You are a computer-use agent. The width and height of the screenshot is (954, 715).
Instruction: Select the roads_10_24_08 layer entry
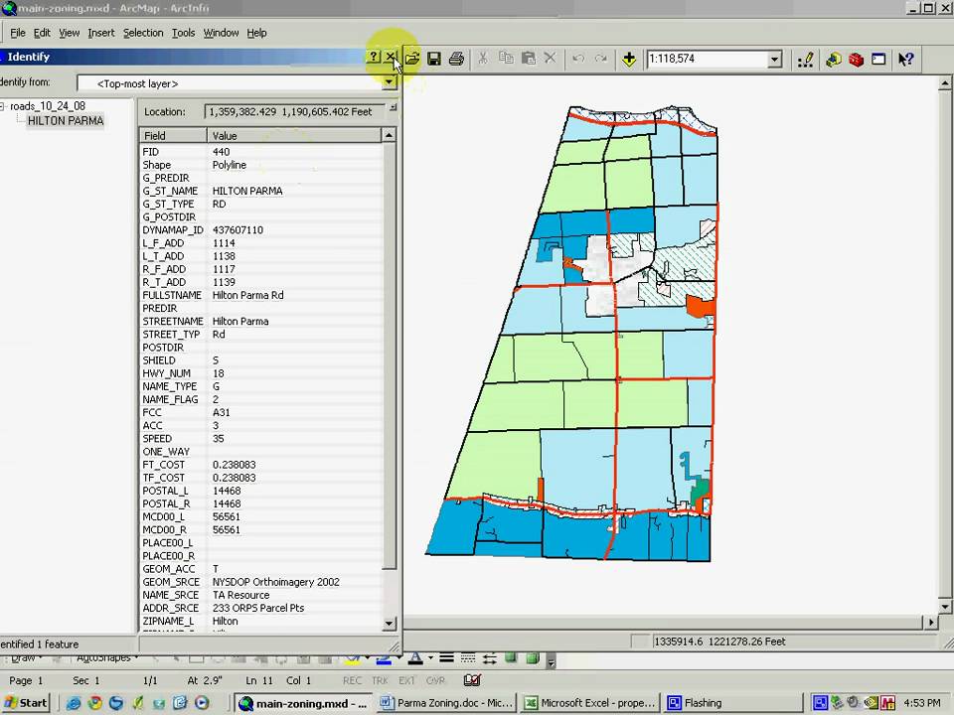48,106
